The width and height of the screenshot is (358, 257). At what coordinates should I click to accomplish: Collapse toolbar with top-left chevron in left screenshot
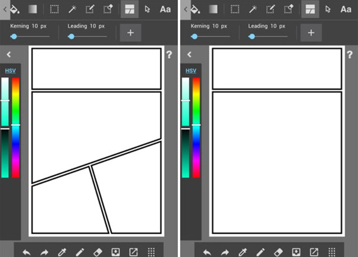(x=5, y=10)
